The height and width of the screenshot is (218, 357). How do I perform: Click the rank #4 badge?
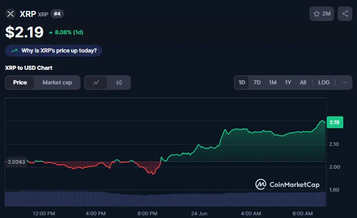pyautogui.click(x=57, y=14)
